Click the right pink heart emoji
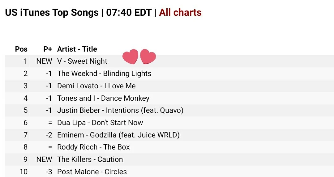334x177 pixels. (148, 57)
